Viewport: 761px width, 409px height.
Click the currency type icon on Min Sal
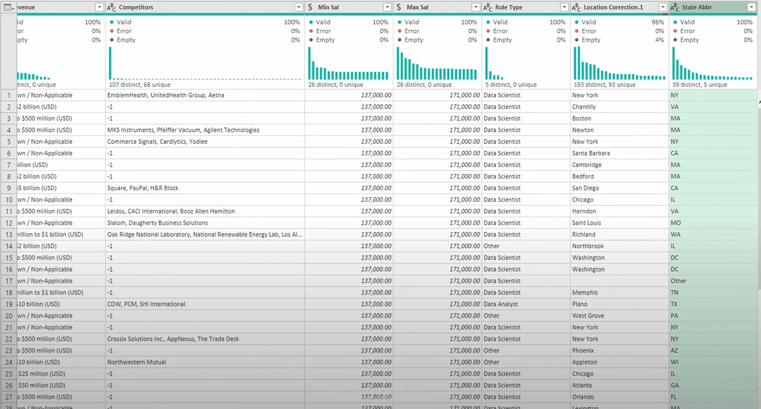(310, 7)
